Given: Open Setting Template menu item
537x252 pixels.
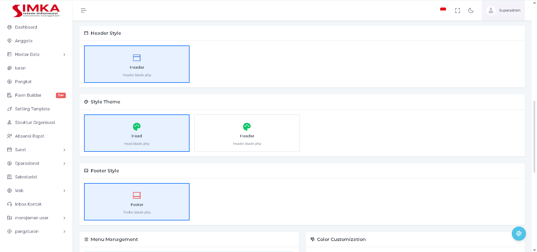Looking at the screenshot, I should pyautogui.click(x=32, y=109).
